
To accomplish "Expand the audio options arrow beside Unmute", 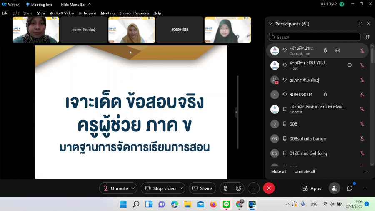I will 133,188.
